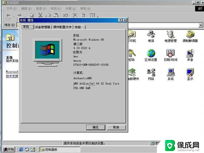204x153 pixels.
Task: Click the Up folder toolbar icon
Action: click(x=31, y=16)
